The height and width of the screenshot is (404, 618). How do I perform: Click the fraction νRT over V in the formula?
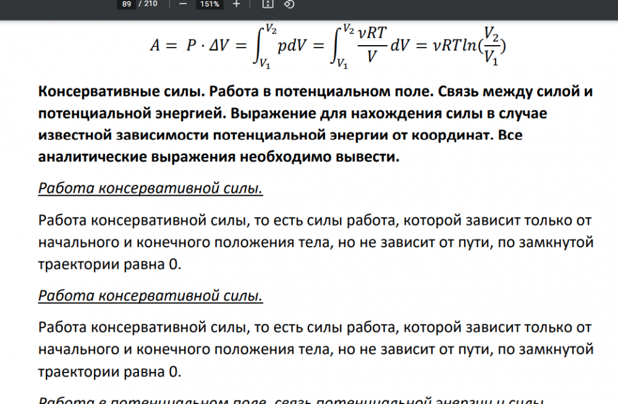[372, 44]
